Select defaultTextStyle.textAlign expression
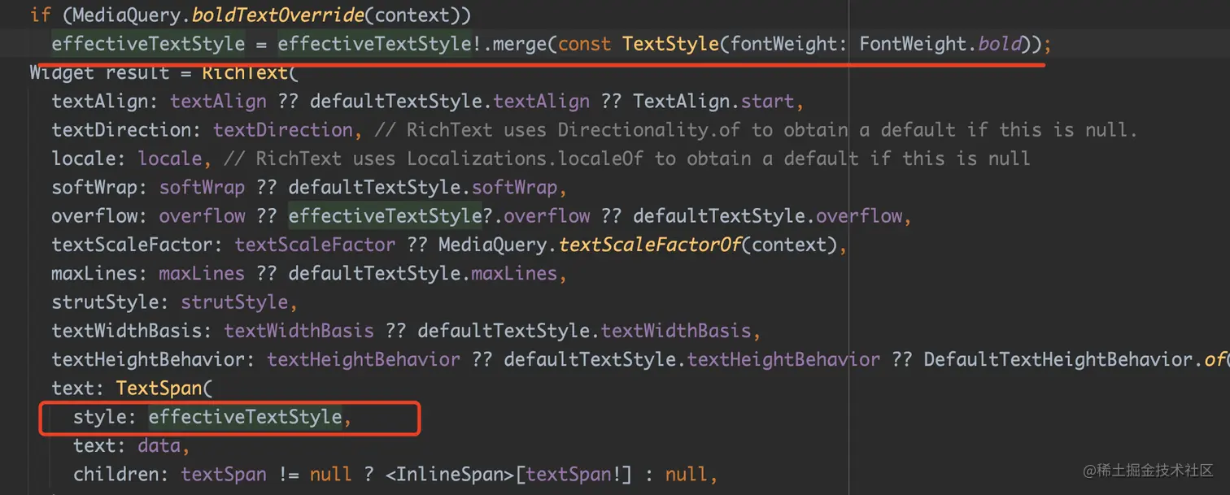The image size is (1230, 495). coord(450,102)
